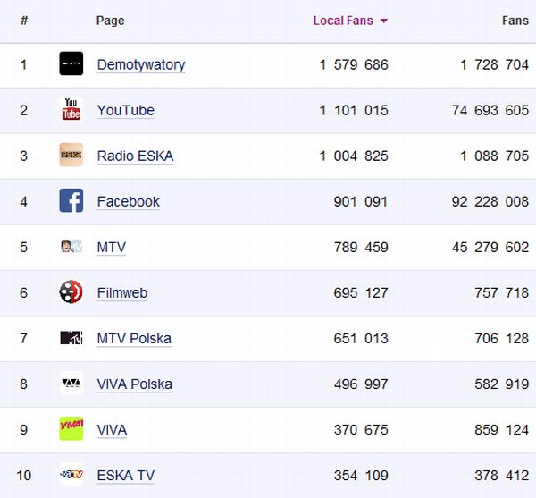
Task: Sort by Local Fans column header
Action: [x=343, y=21]
